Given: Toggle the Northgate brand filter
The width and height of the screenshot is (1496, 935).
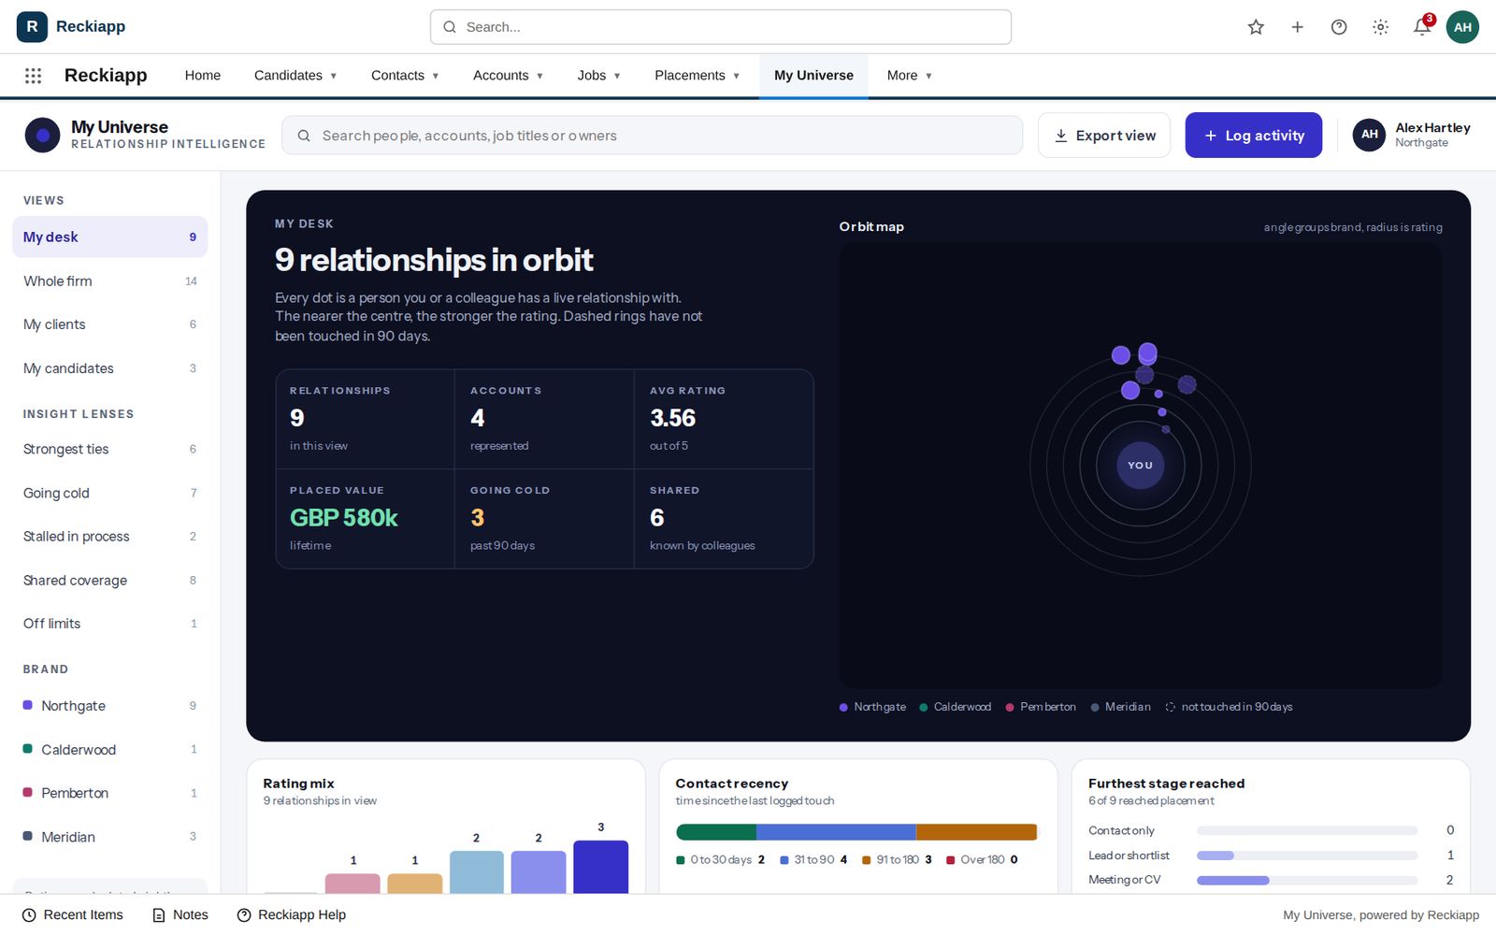Looking at the screenshot, I should (110, 706).
